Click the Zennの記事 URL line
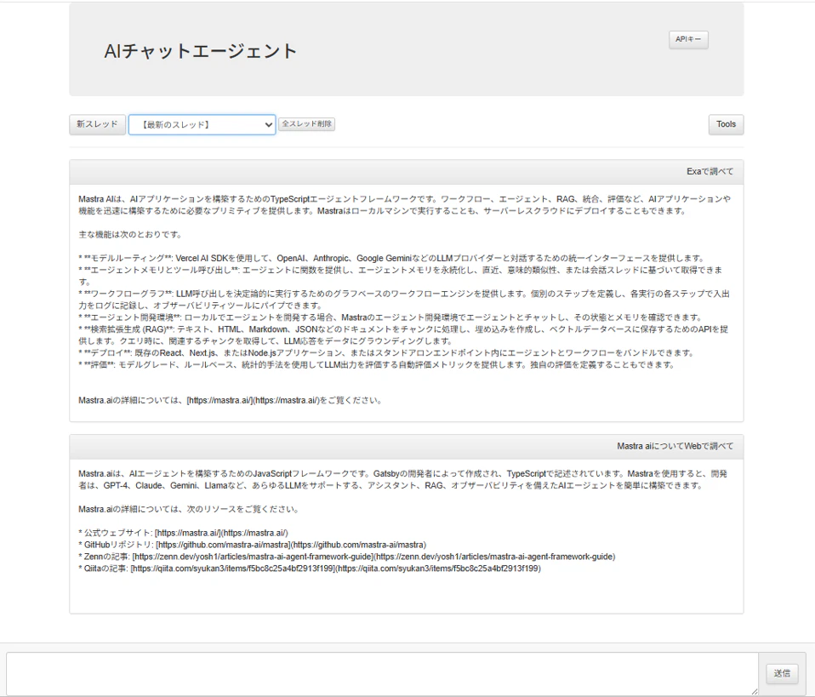This screenshot has height=697, width=815. coord(347,557)
